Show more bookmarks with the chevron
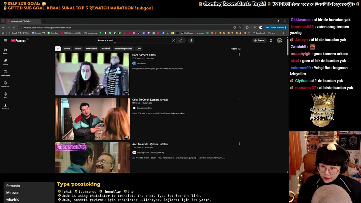This screenshot has height=203, width=361. coord(283,33)
